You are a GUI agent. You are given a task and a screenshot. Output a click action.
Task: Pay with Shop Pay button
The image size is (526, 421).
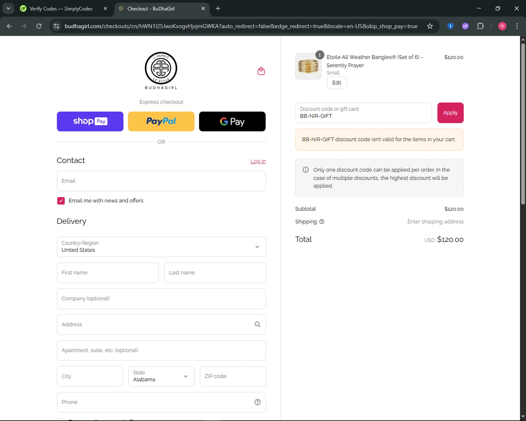tap(90, 121)
